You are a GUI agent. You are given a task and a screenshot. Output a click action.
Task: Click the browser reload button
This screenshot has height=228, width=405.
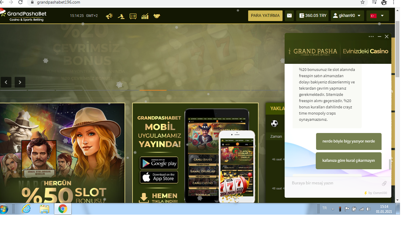click(x=20, y=2)
